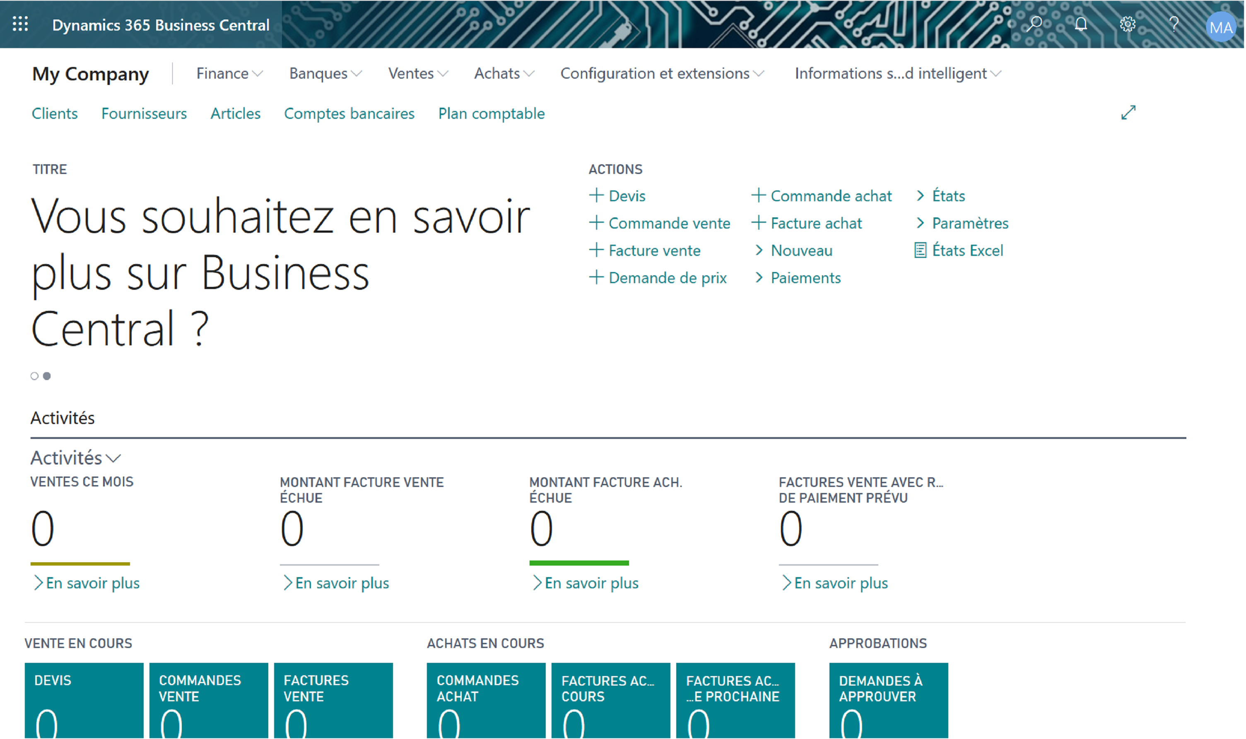Open the Factures vente cue tile
1246x739 pixels.
point(334,700)
